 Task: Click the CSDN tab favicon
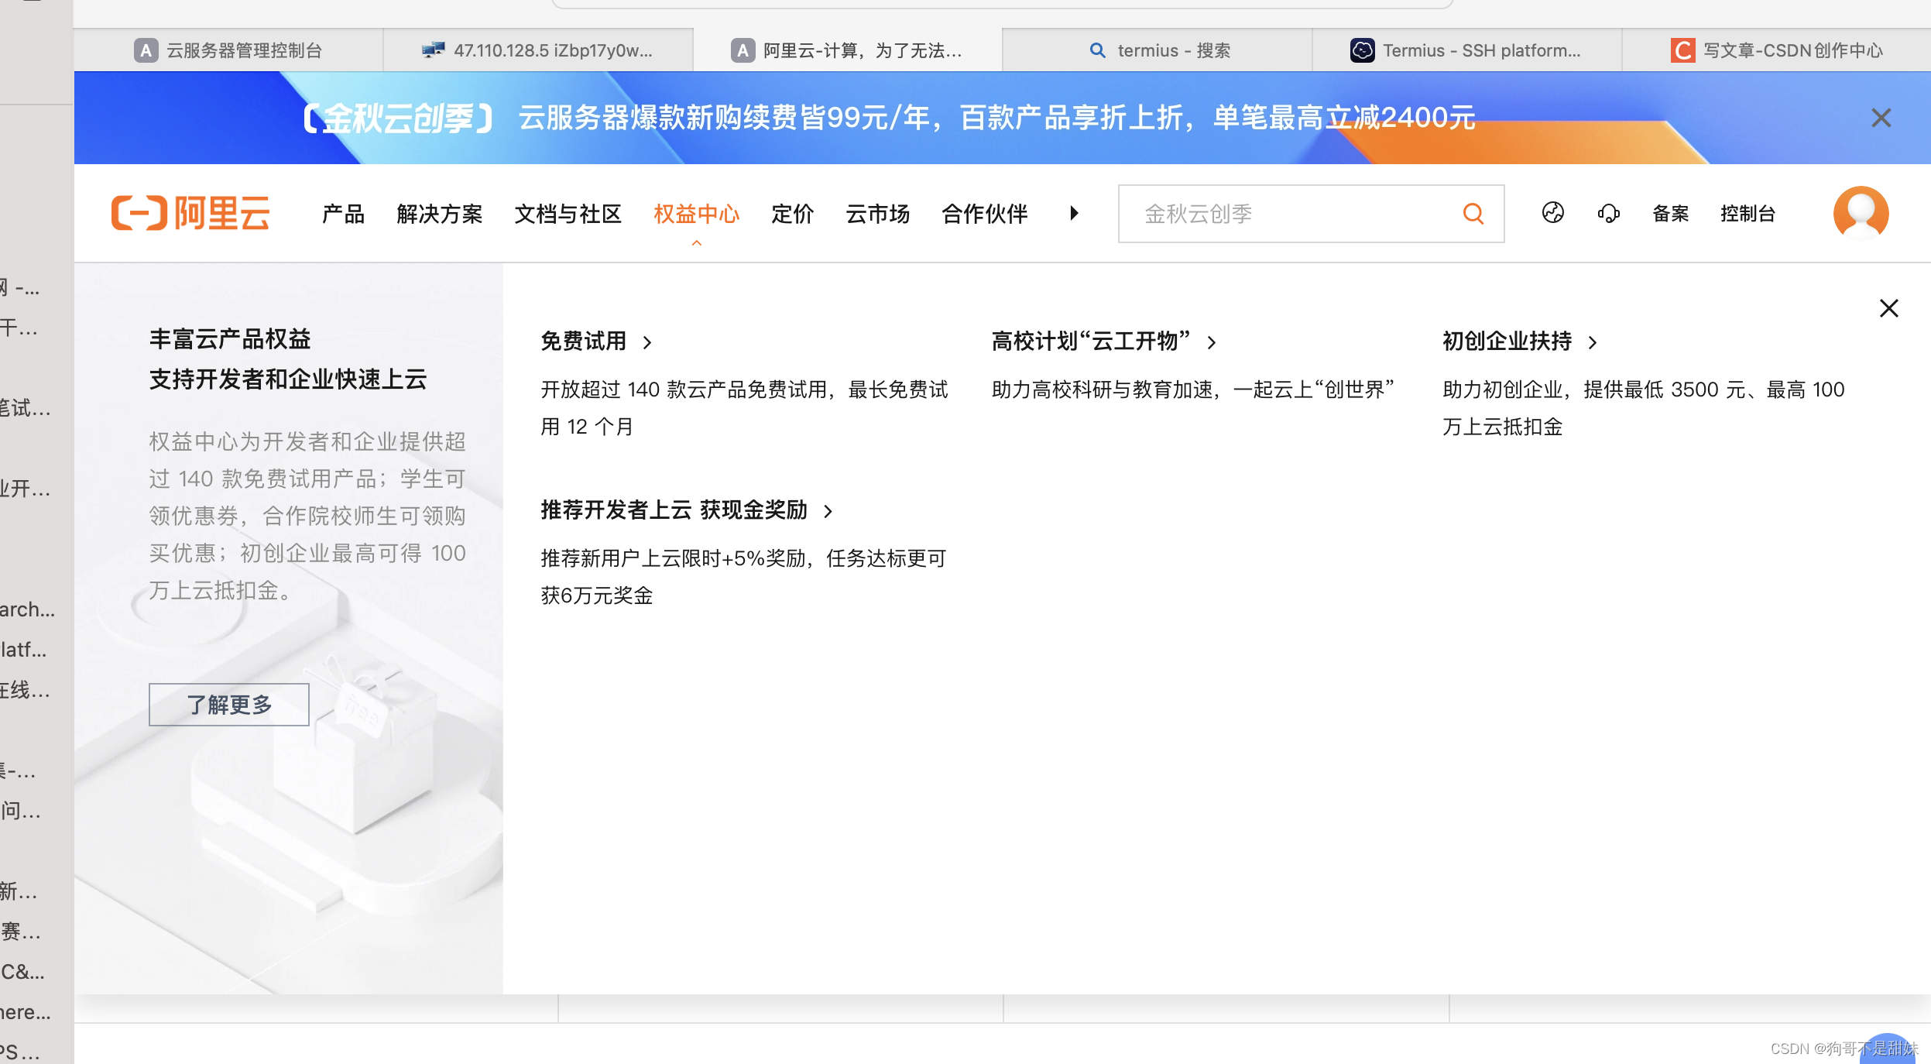pos(1682,50)
